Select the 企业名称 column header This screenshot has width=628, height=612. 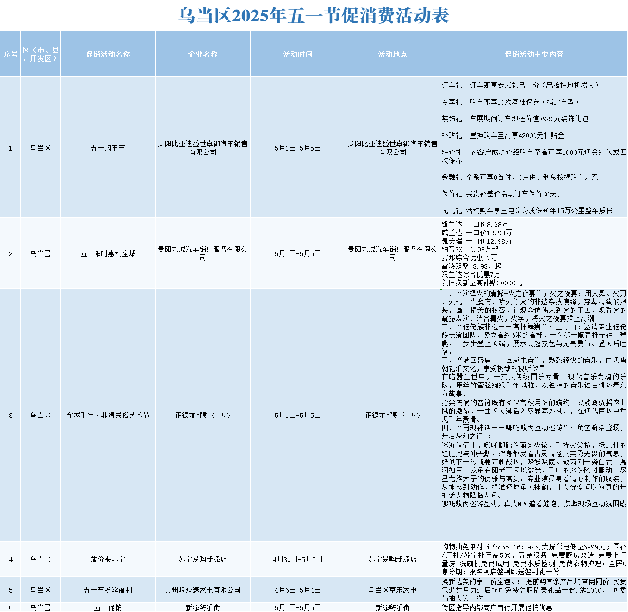point(203,54)
